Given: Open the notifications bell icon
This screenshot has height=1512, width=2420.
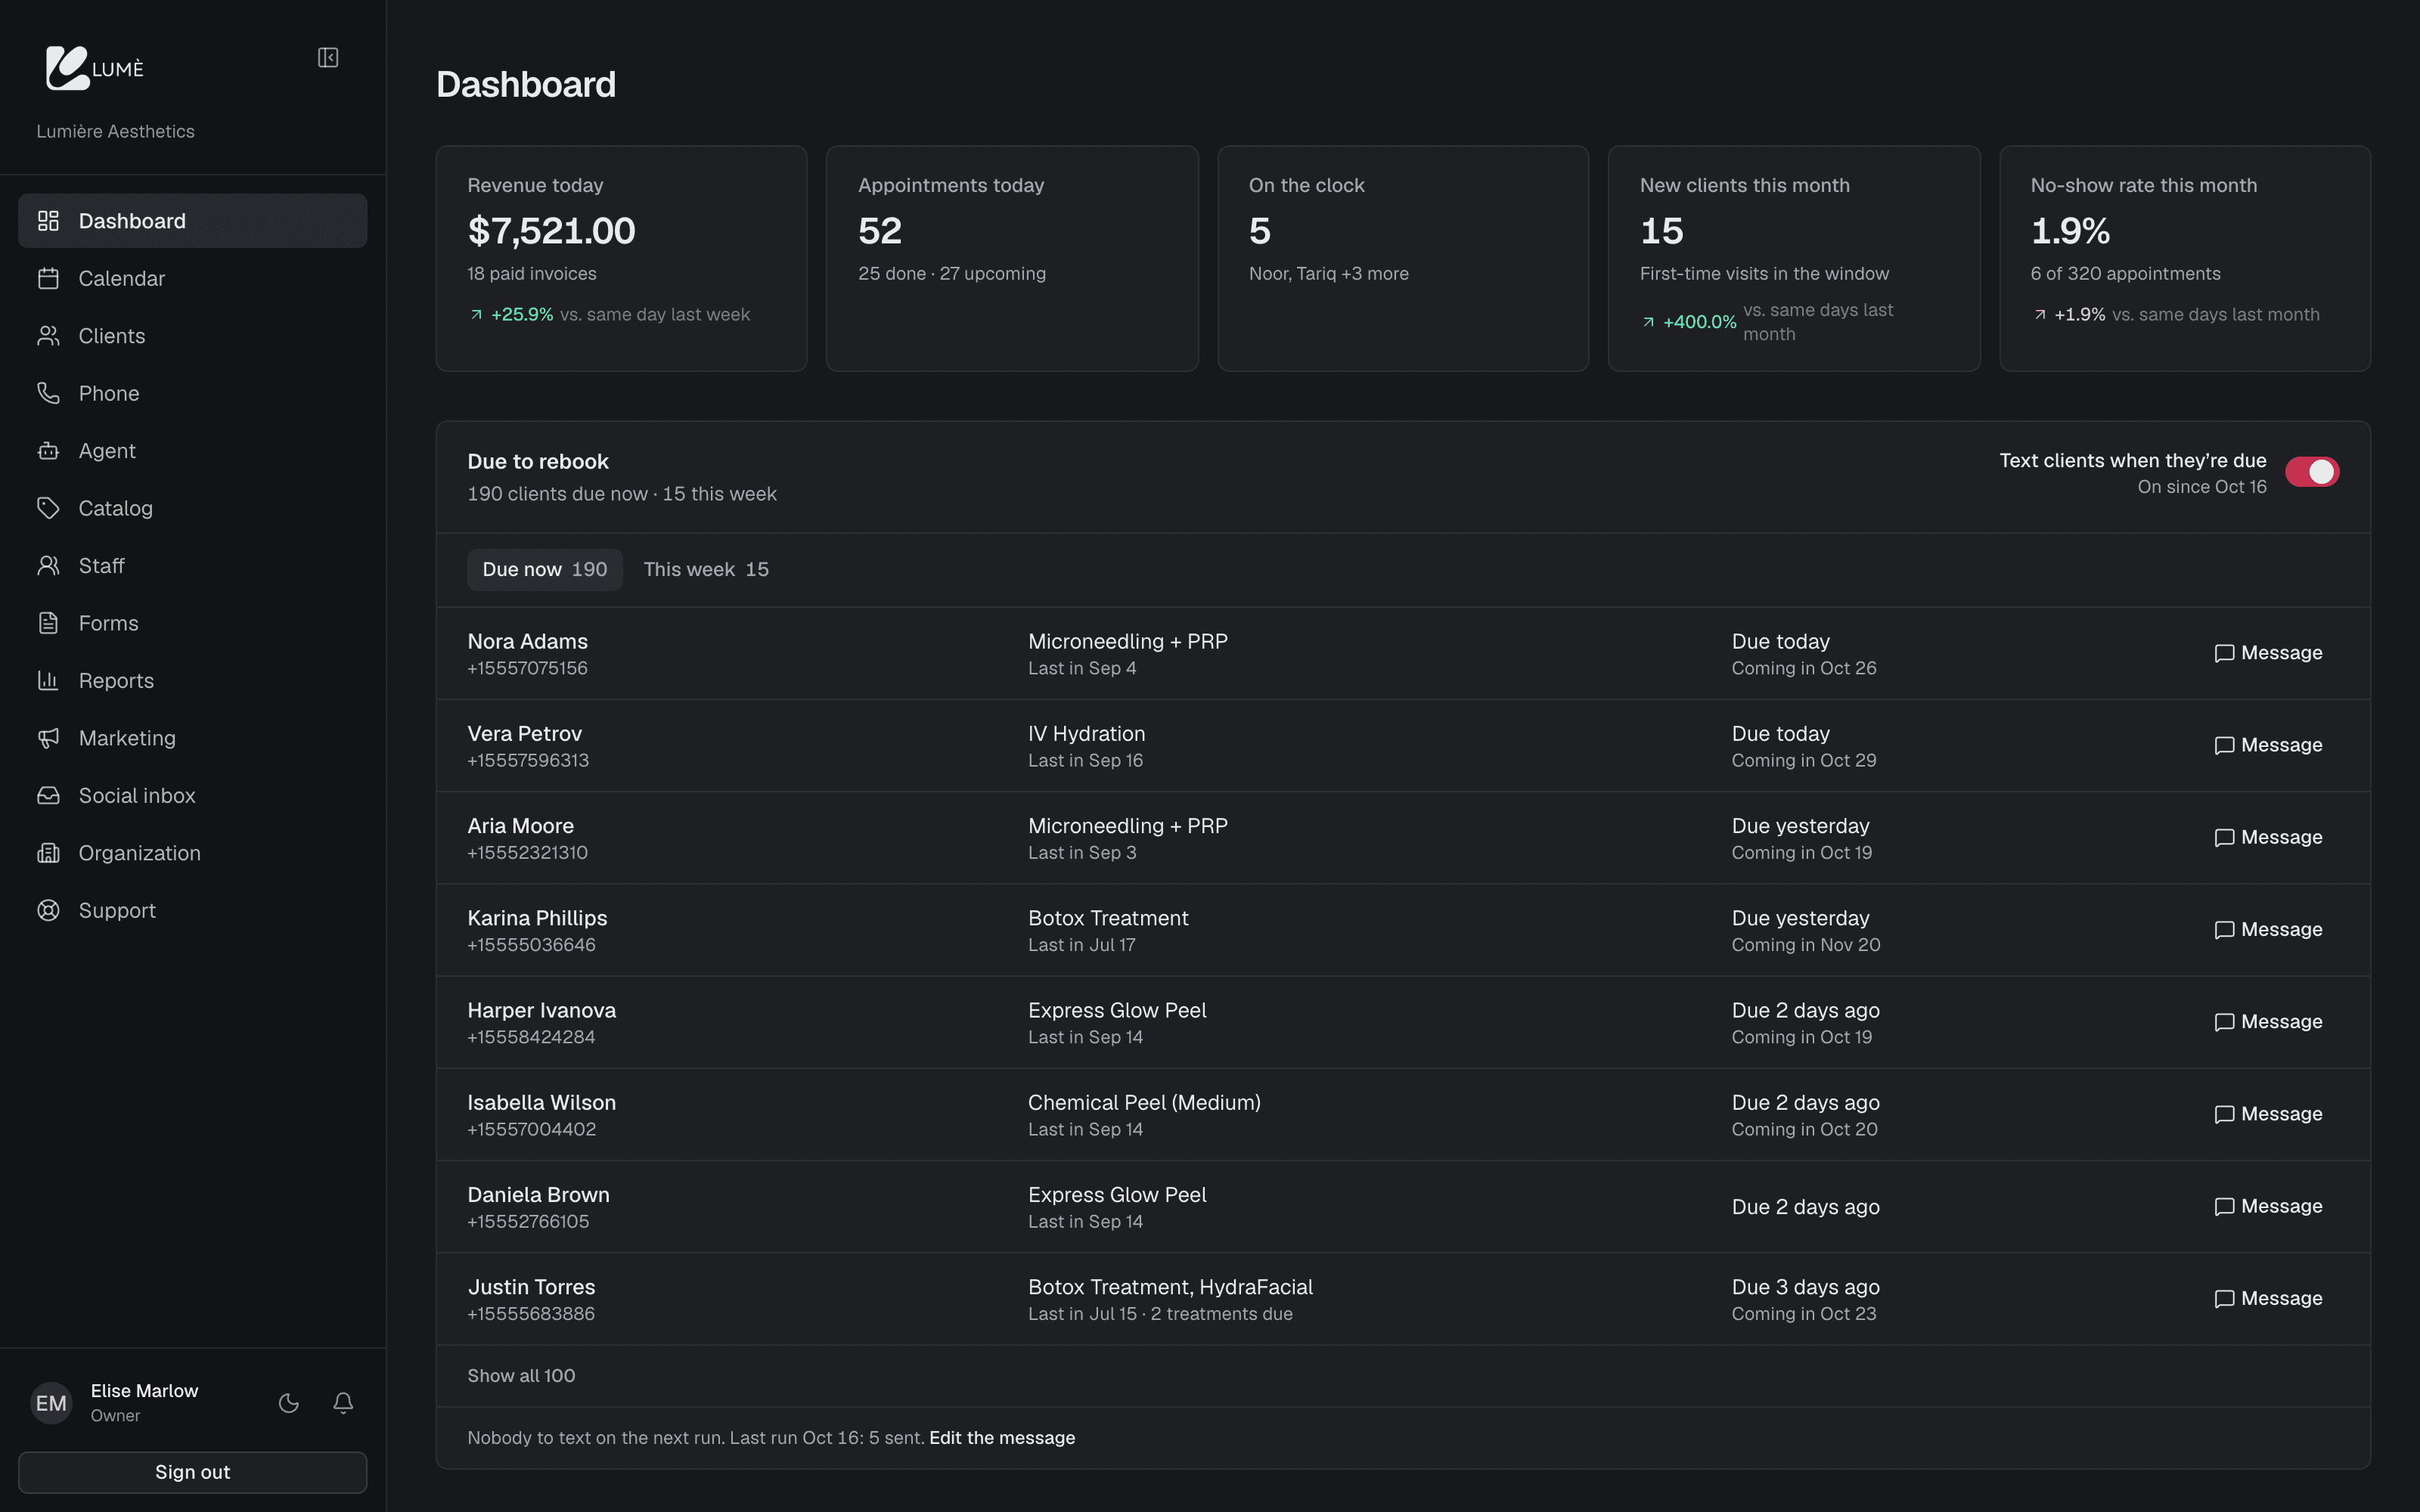Looking at the screenshot, I should click(343, 1403).
